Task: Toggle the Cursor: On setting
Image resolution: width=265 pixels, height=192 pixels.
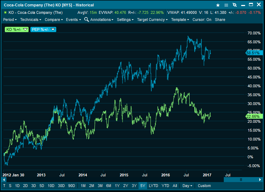Action: [x=202, y=20]
